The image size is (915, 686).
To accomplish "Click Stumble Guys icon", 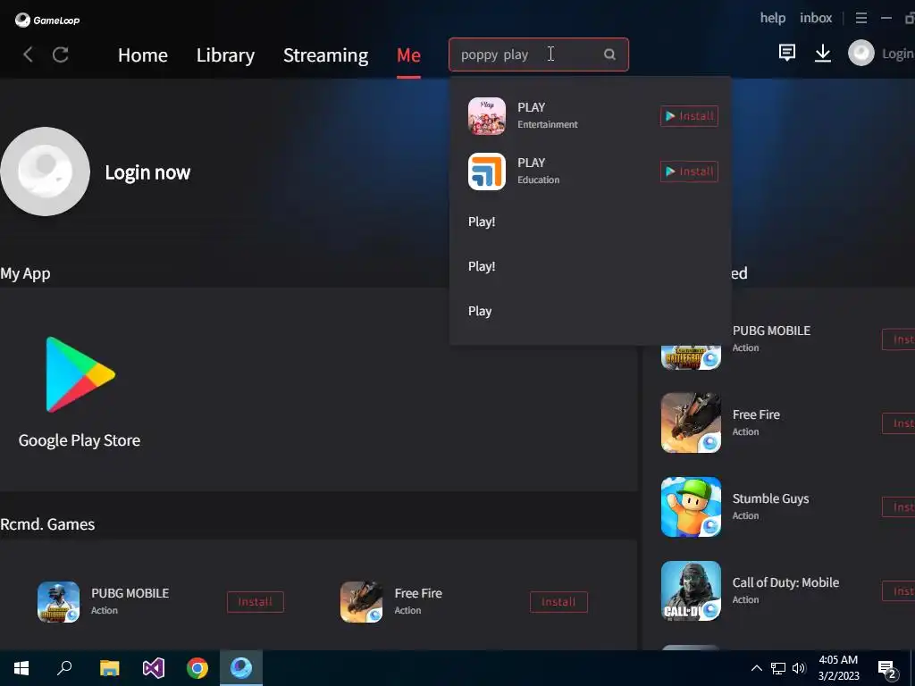I will (x=691, y=507).
